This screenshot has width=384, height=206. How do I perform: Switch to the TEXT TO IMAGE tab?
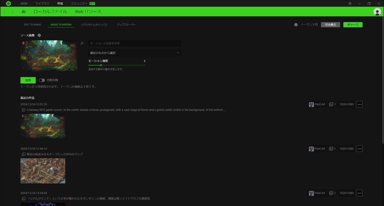tap(32, 25)
